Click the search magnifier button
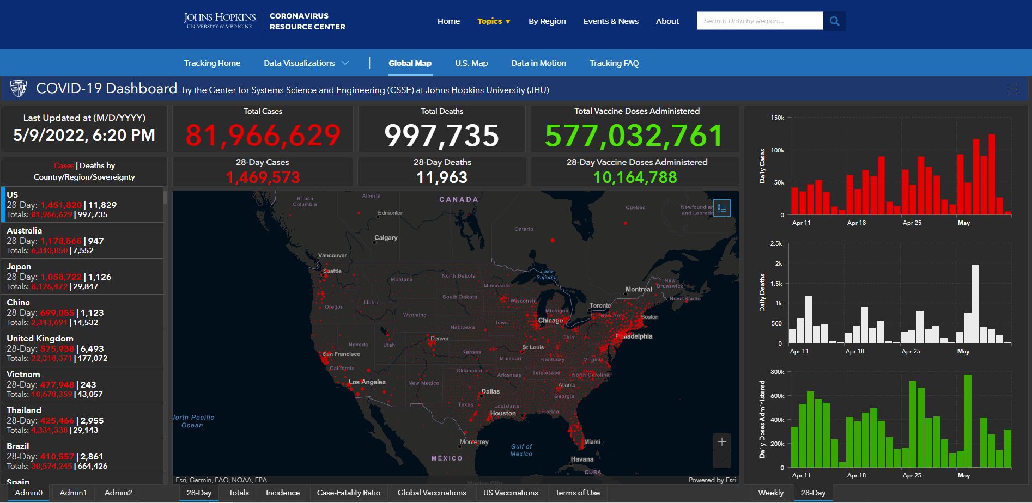Screen dimensions: 1032x503 (x=834, y=21)
